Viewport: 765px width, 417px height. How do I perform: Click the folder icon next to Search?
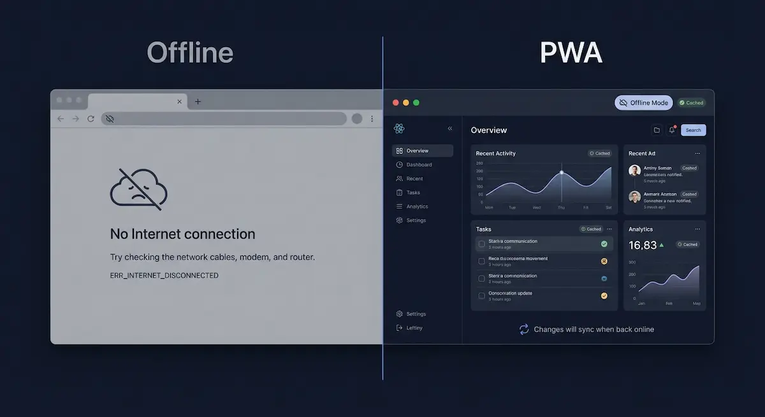click(x=657, y=130)
